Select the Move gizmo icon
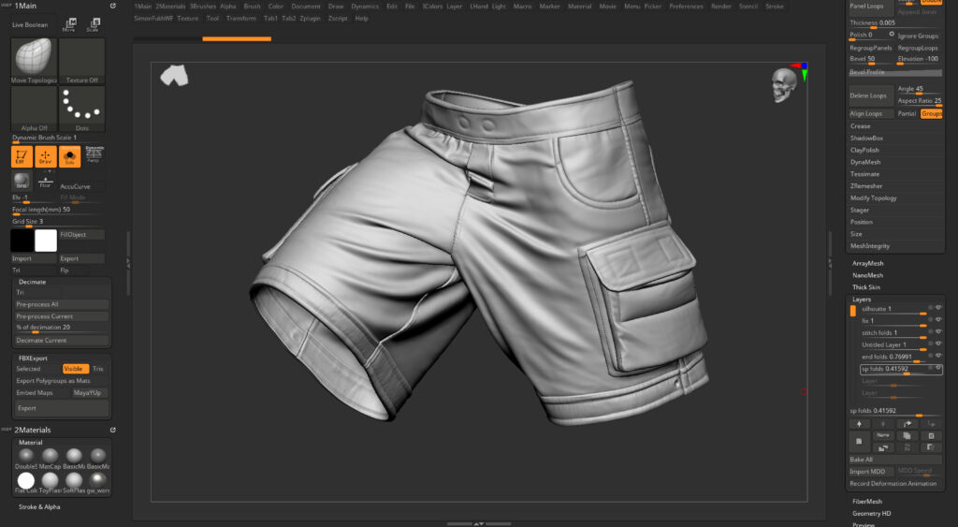This screenshot has width=958, height=527. click(69, 24)
